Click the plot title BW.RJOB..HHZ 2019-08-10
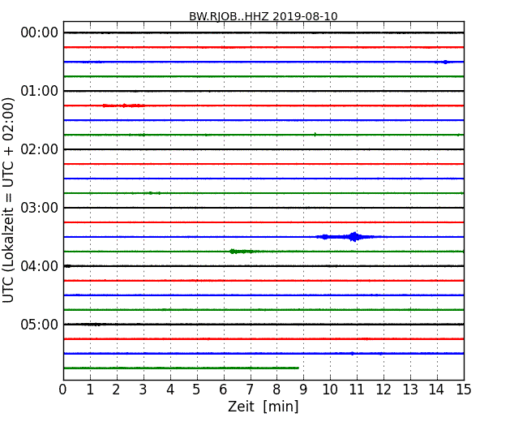 click(x=263, y=16)
